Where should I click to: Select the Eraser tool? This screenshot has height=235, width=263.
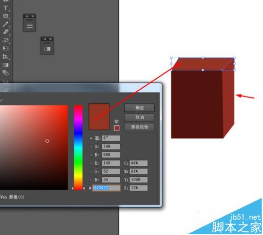[6, 32]
